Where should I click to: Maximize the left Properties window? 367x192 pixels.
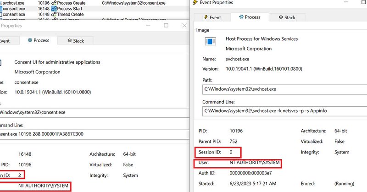click(x=166, y=25)
